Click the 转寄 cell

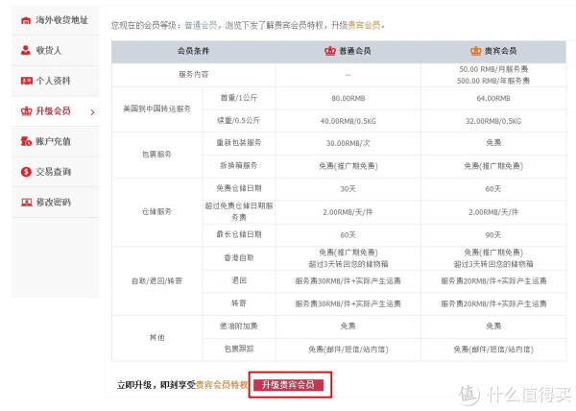[x=239, y=303]
